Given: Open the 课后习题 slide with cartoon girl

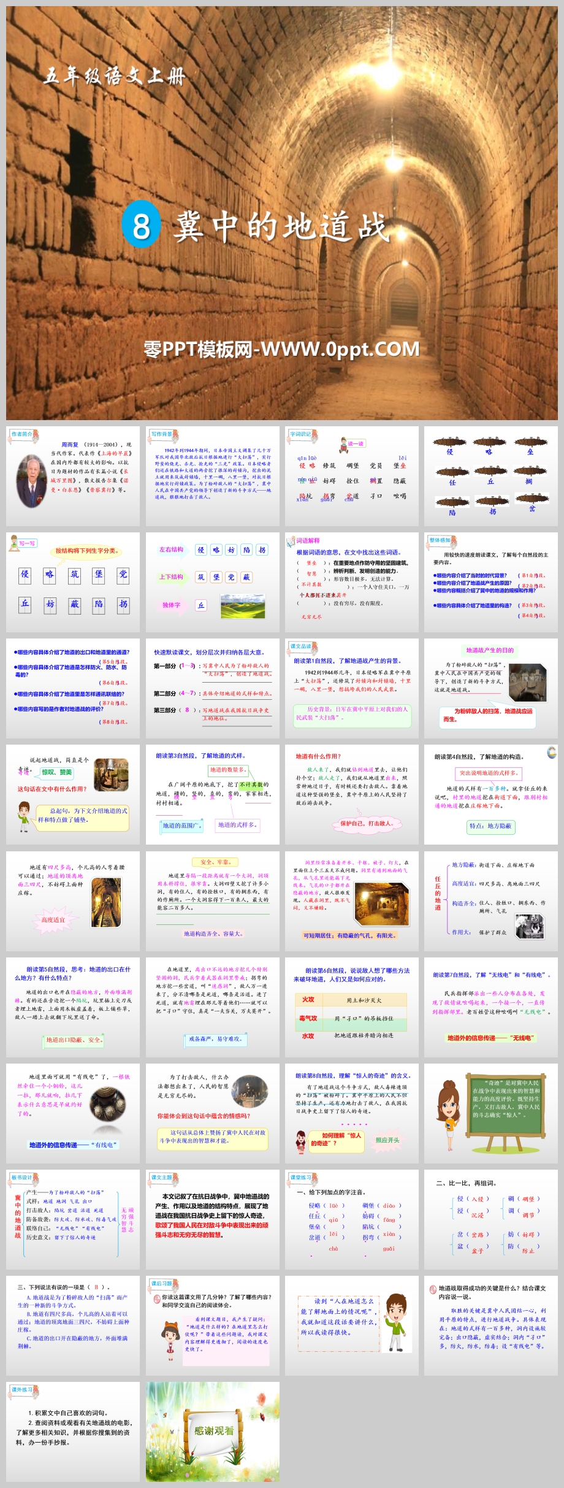Looking at the screenshot, I should pyautogui.click(x=212, y=1325).
